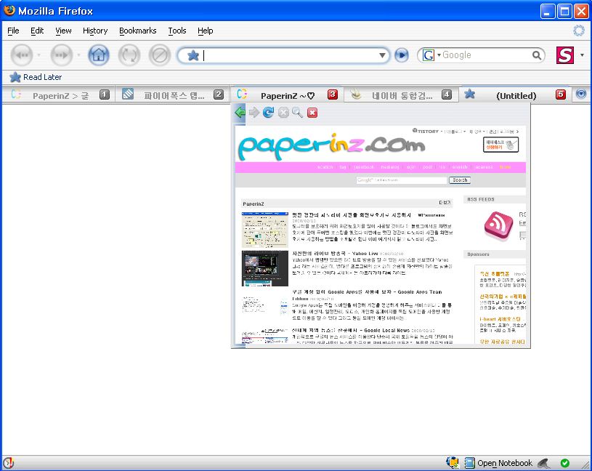This screenshot has width=592, height=471.
Task: Open the address bar history dropdown
Action: 382,55
